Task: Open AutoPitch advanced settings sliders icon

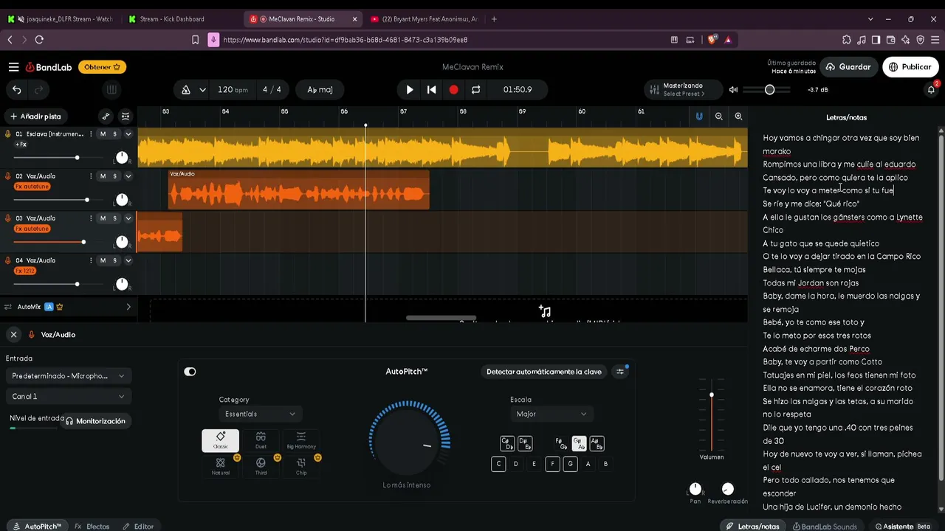Action: pos(620,372)
